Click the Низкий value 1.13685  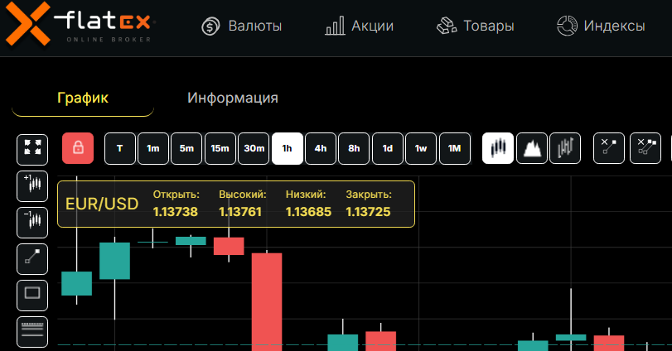[308, 211]
